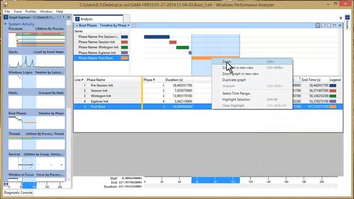Click the Session Init timeline bar

tap(173, 42)
